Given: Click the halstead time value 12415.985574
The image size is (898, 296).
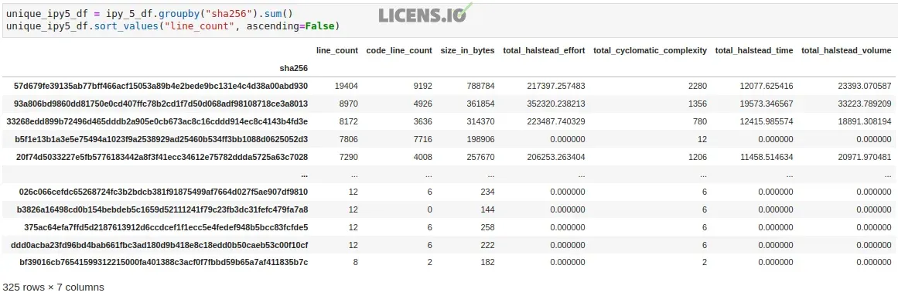Looking at the screenshot, I should point(767,121).
